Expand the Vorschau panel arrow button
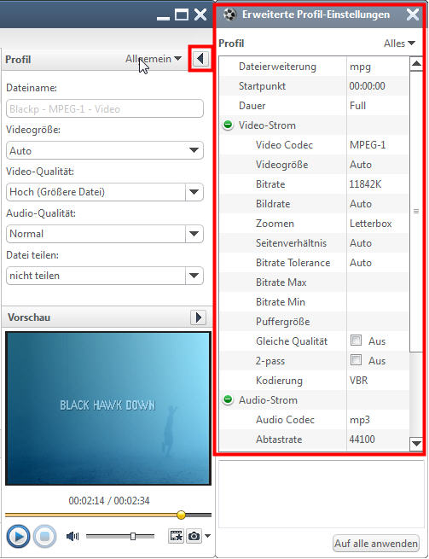Image resolution: width=429 pixels, height=559 pixels. tap(198, 317)
